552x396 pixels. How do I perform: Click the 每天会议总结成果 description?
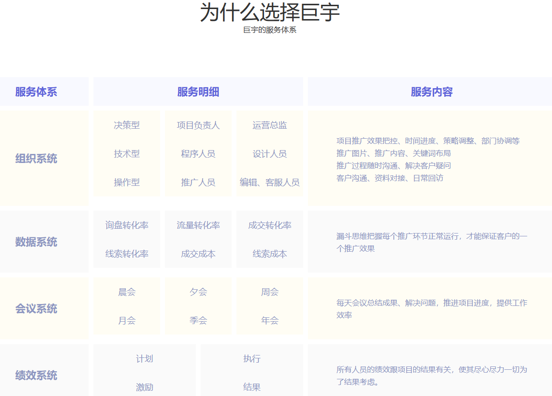431,309
